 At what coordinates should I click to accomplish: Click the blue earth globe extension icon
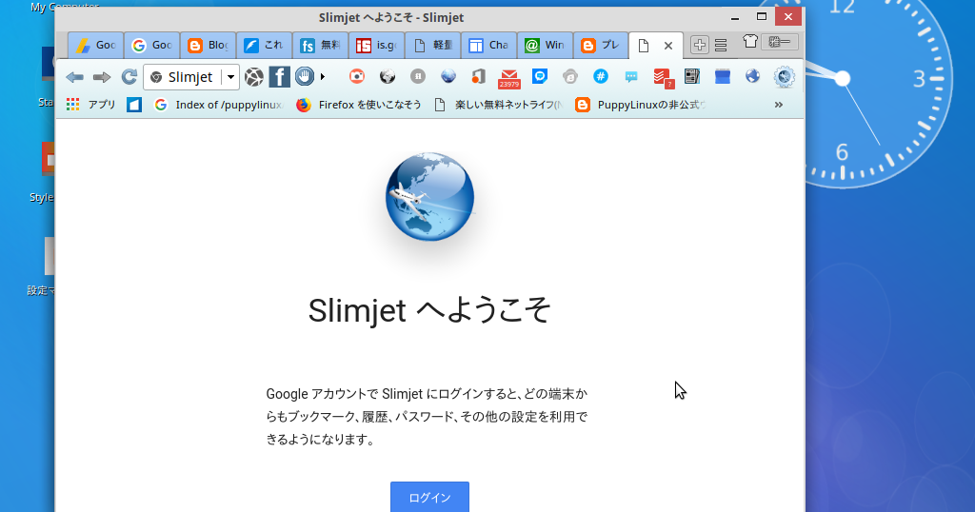pos(753,76)
